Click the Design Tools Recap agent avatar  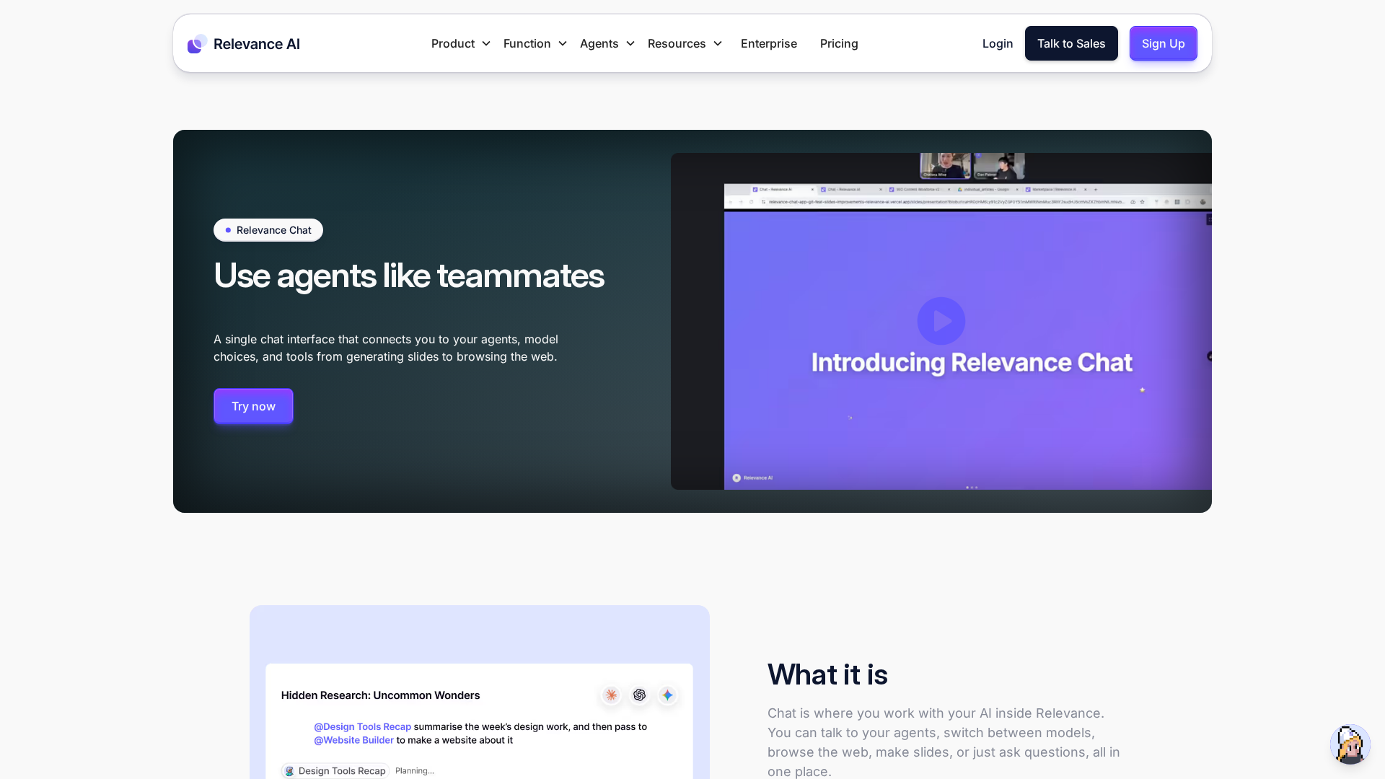click(290, 771)
